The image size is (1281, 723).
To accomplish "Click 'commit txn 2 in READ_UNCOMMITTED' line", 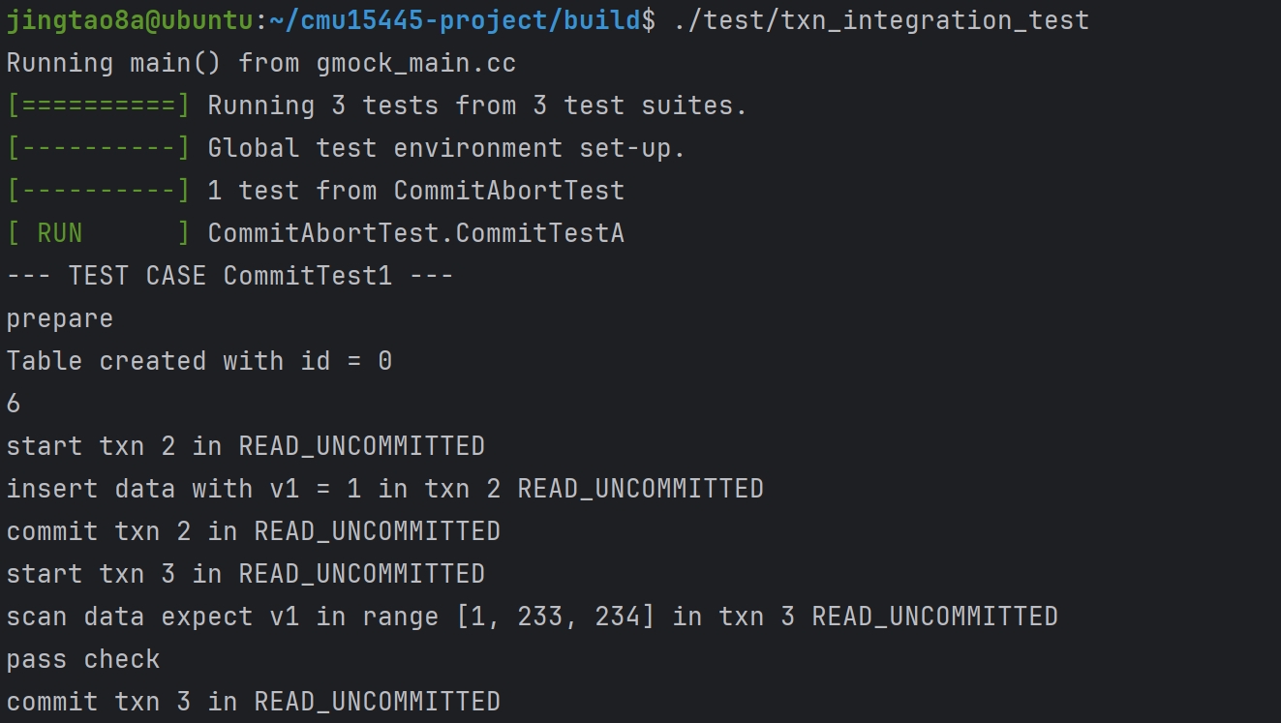I will coord(254,531).
